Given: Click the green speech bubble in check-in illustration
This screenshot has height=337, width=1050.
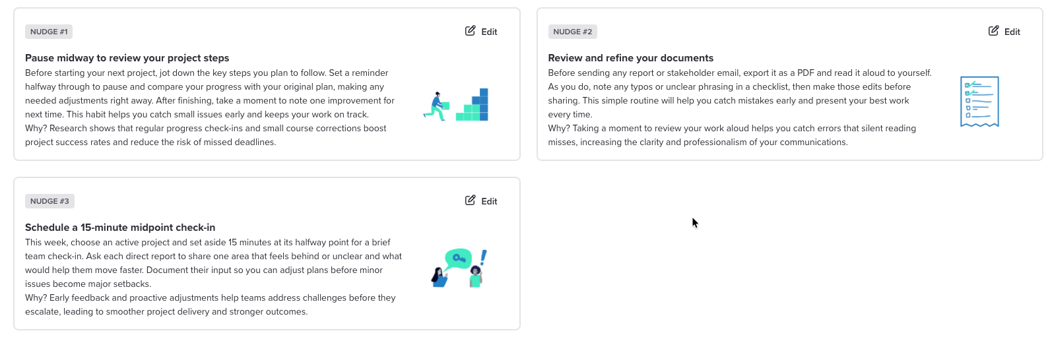Looking at the screenshot, I should 457,259.
